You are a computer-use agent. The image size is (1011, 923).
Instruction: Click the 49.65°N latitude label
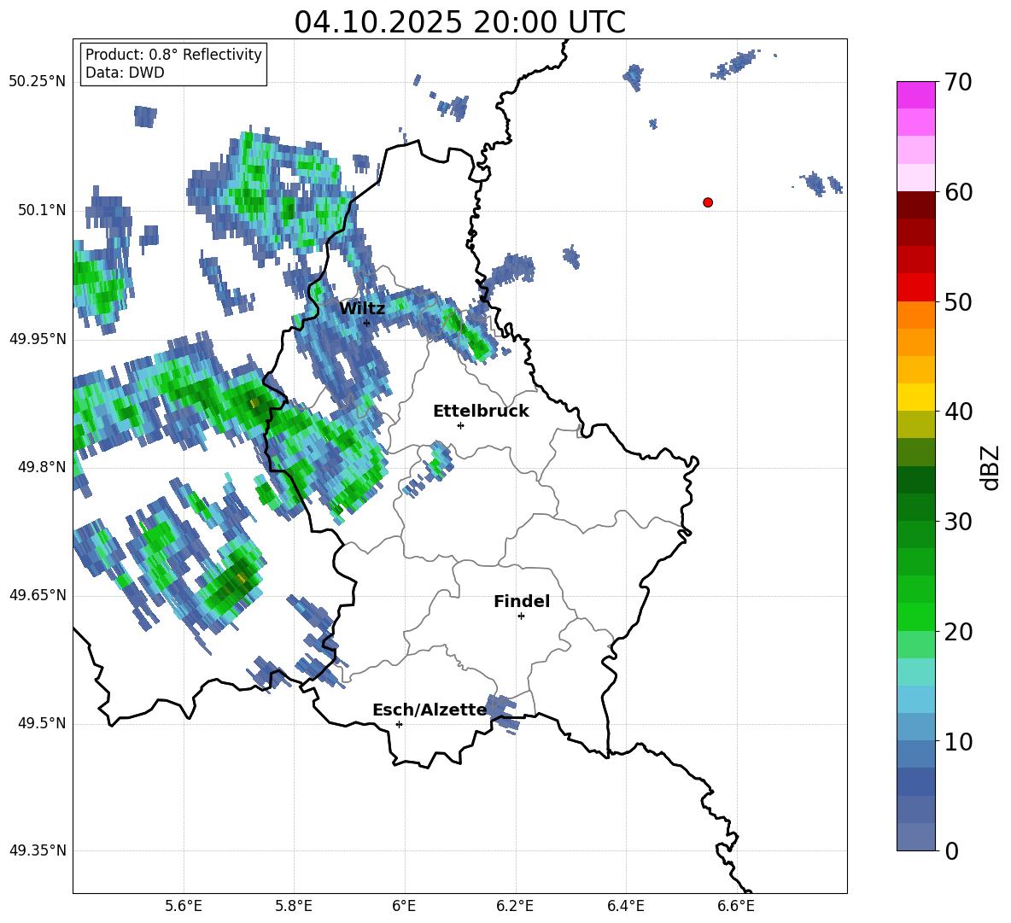[x=38, y=595]
